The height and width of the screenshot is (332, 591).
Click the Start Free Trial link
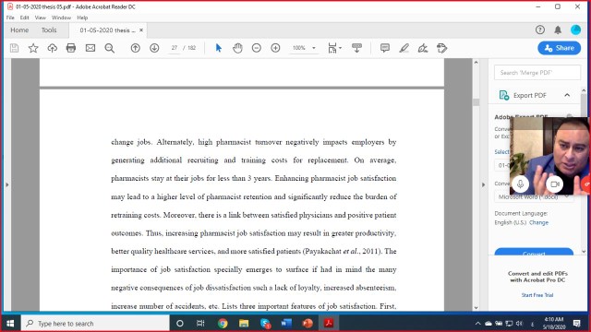pos(537,295)
